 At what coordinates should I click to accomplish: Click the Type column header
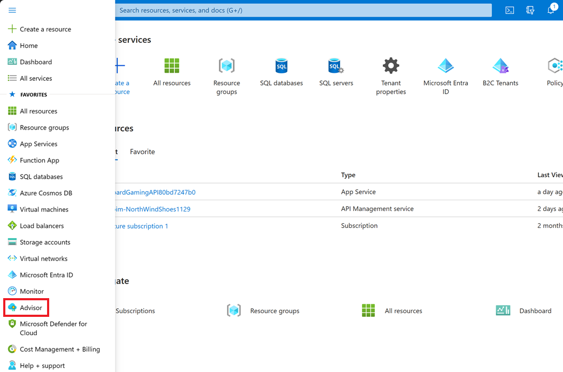pyautogui.click(x=348, y=175)
